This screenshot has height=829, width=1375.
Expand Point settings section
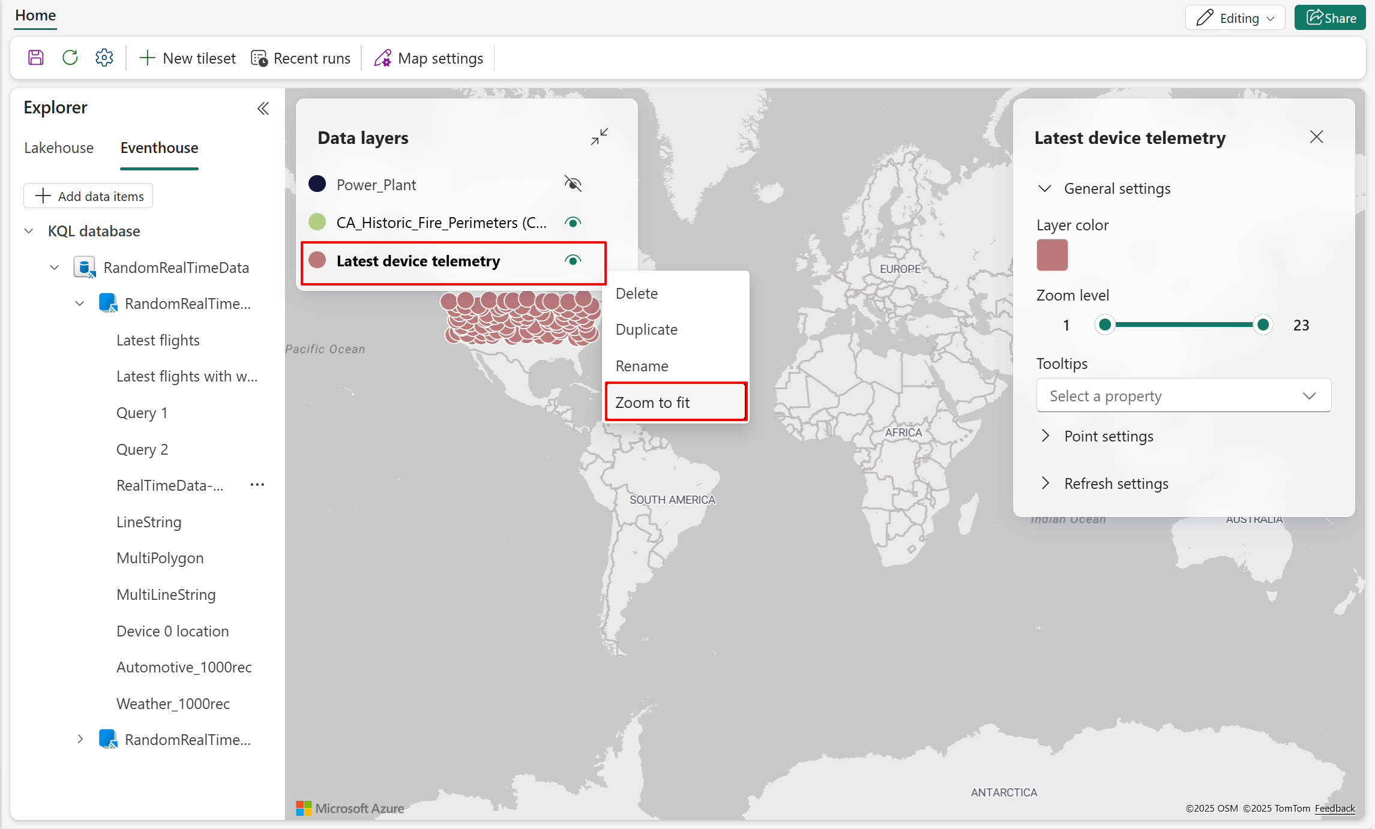(1108, 436)
